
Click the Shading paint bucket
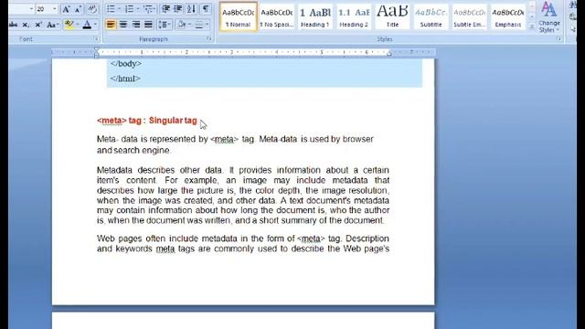coord(182,25)
